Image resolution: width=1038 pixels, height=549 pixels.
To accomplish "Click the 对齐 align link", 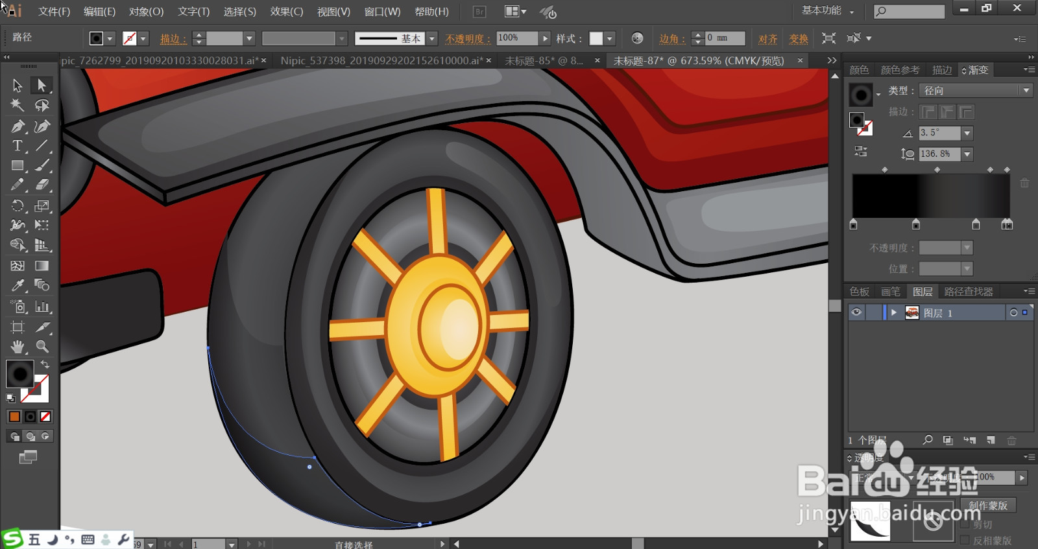I will pos(768,39).
